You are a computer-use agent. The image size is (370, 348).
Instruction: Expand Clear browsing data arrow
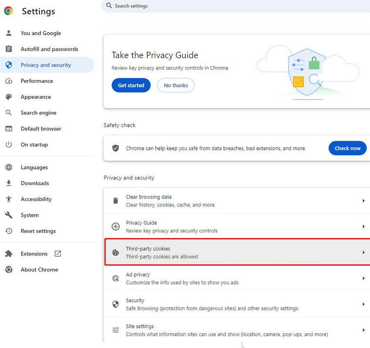pos(363,201)
